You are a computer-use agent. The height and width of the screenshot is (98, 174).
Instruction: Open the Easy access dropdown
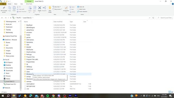[x=57, y=9]
